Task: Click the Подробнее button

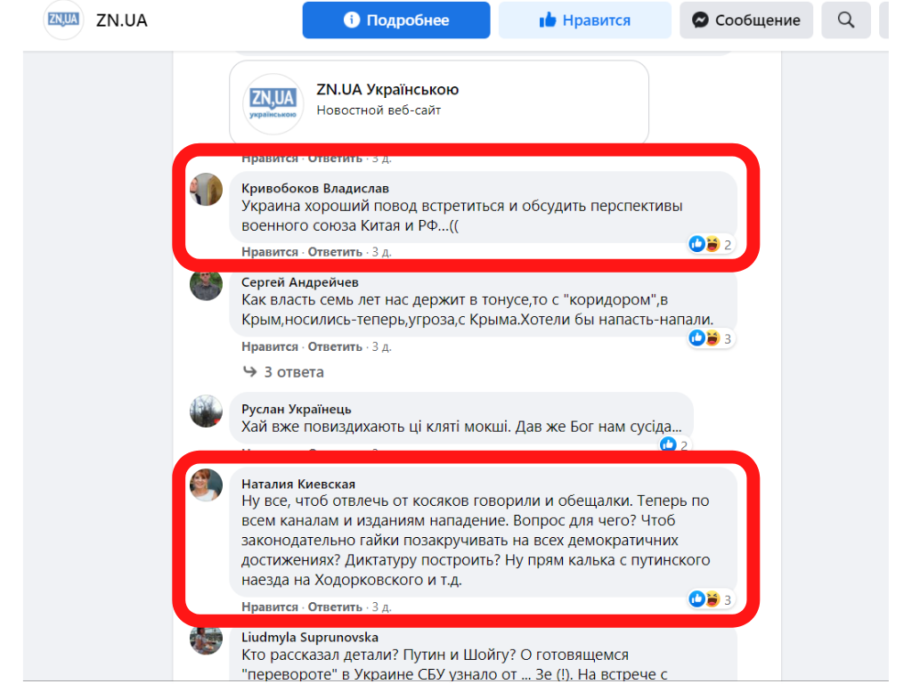Action: click(x=396, y=20)
